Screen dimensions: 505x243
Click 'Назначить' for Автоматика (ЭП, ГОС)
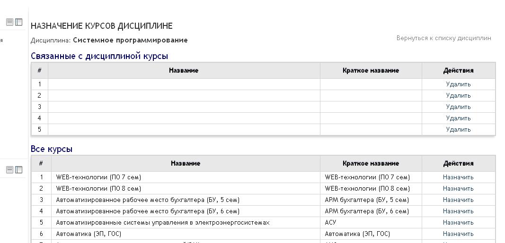point(458,234)
